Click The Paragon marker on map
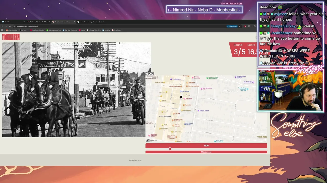Screen dimensions: 327x183 181,91
